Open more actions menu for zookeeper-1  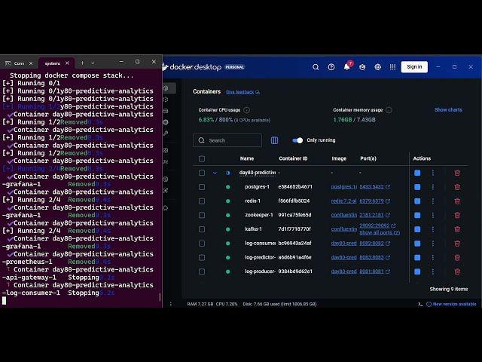tap(433, 215)
